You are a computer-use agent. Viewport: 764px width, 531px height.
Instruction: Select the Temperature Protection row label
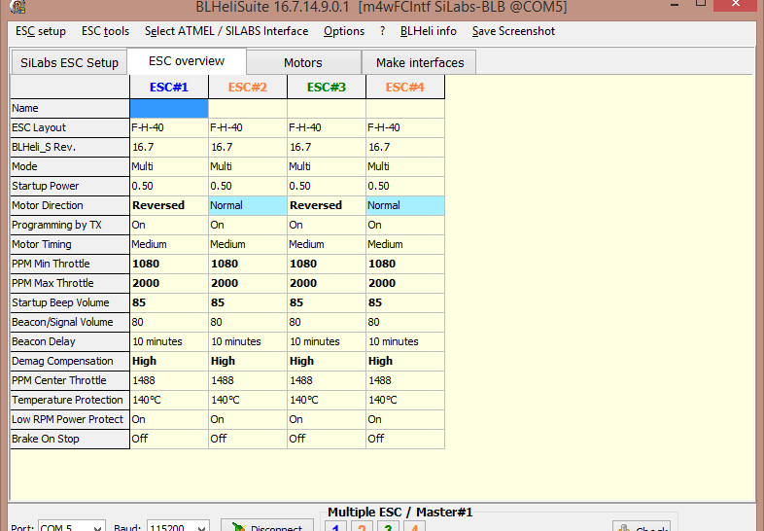click(70, 400)
